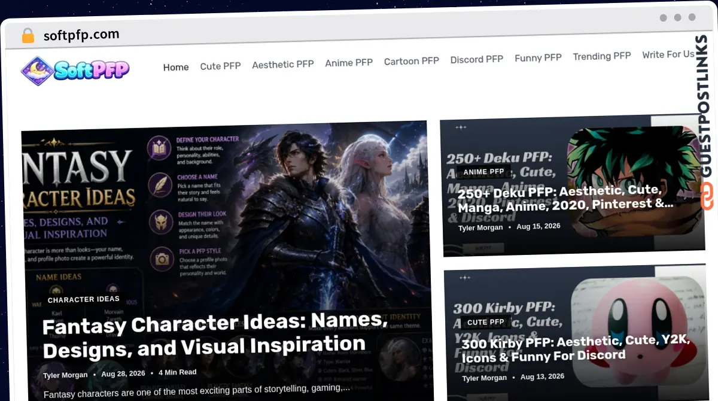Click the ANIME PFP category tag

483,172
